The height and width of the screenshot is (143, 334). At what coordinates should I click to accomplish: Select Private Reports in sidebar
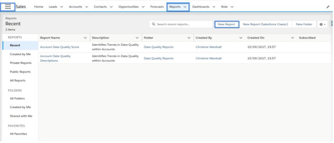pos(21,63)
